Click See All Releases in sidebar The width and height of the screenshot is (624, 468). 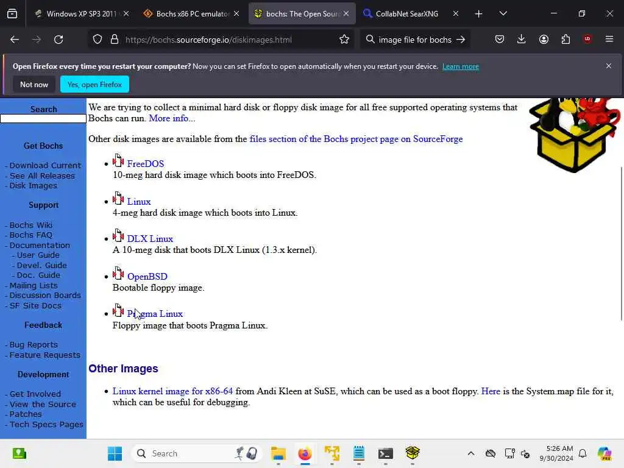(x=42, y=175)
